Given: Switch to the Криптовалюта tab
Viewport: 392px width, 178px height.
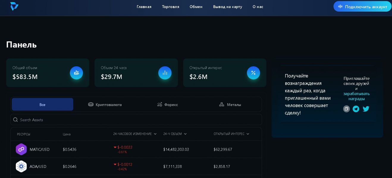Looking at the screenshot, I should click(x=105, y=105).
